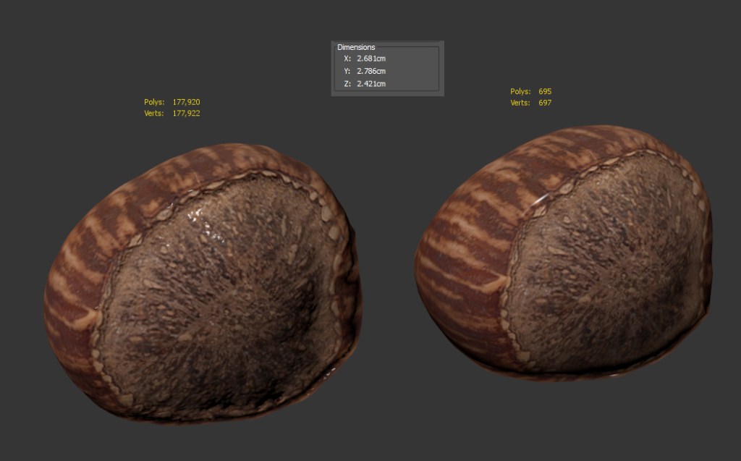741x461 pixels.
Task: Click the Z dimension value 2.421cm
Action: (x=370, y=84)
